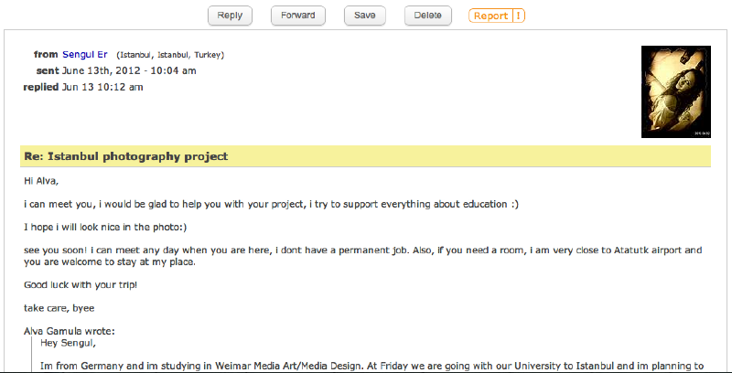Click the line about looking nice in photo
Image resolution: width=732 pixels, height=373 pixels.
105,227
